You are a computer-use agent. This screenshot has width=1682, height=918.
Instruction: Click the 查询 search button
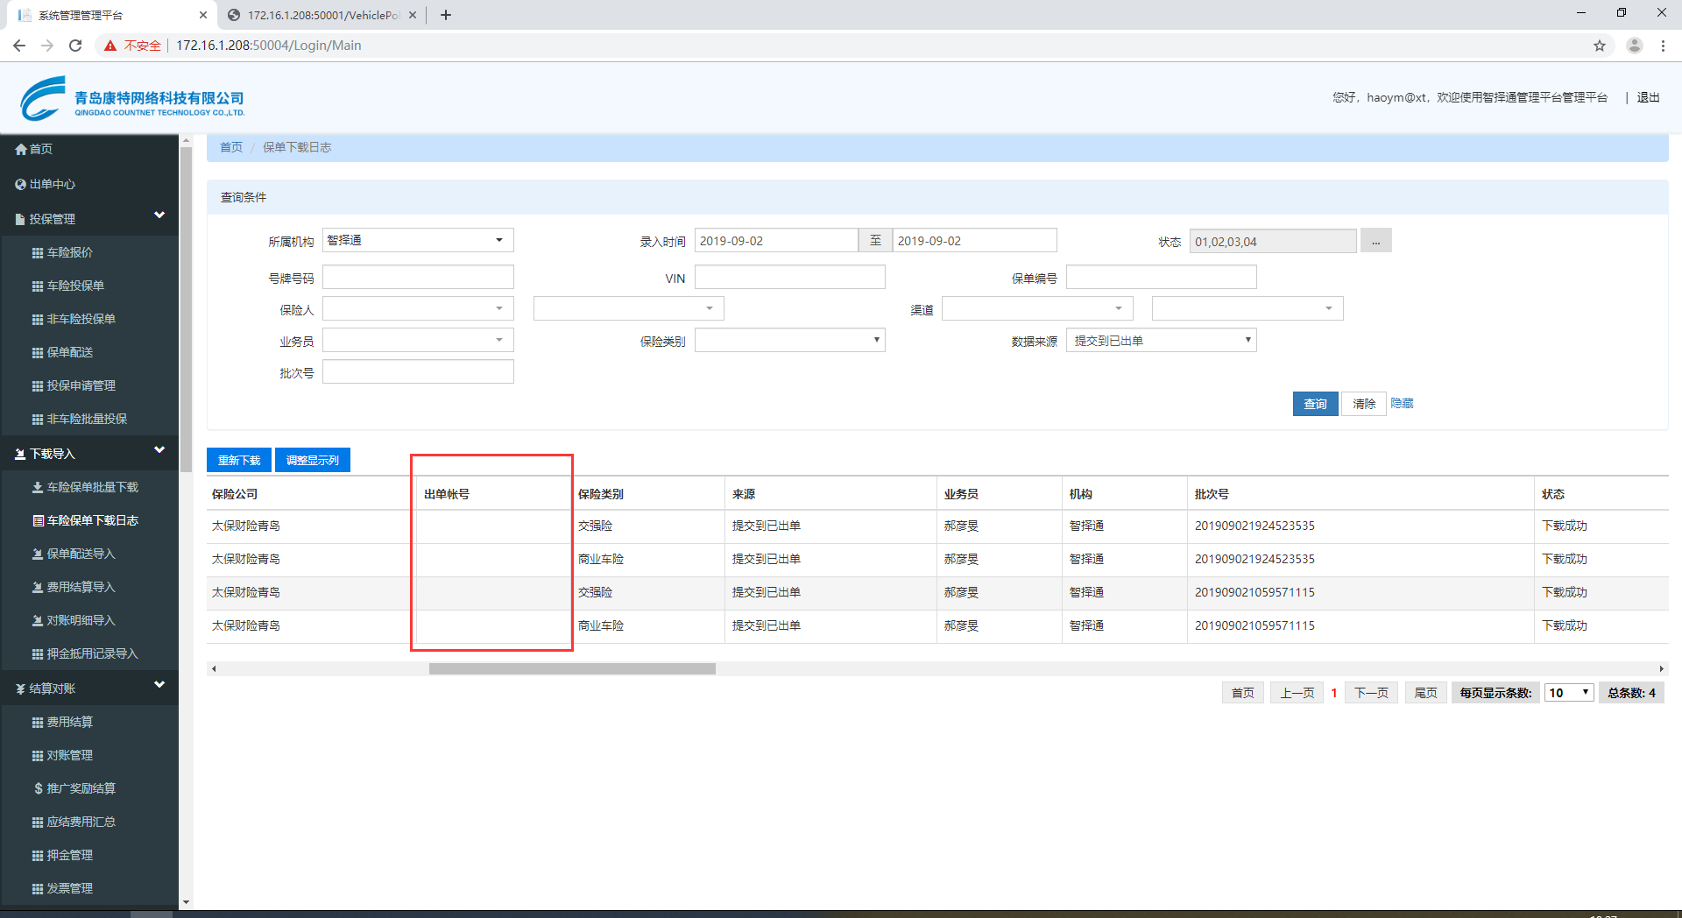point(1315,404)
